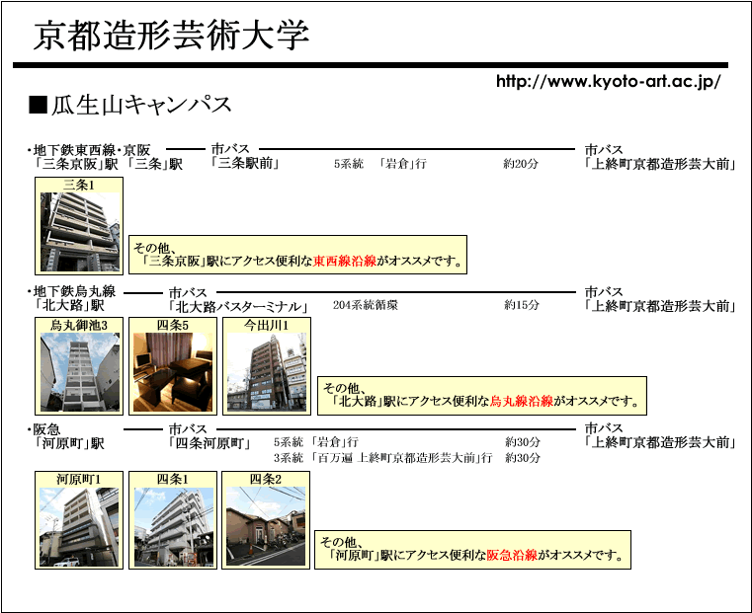Click the 「三条京阪」駅 「三条」駅 label
The height and width of the screenshot is (613, 752).
tap(109, 164)
